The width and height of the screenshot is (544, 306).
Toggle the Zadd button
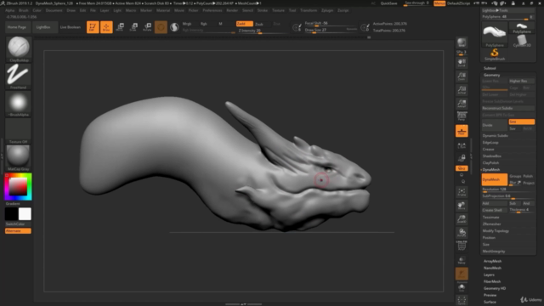(245, 24)
